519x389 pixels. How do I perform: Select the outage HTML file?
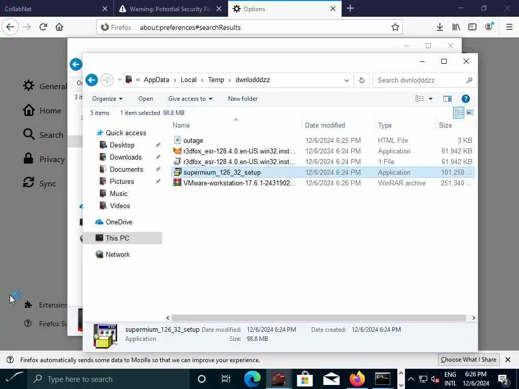tap(323, 141)
